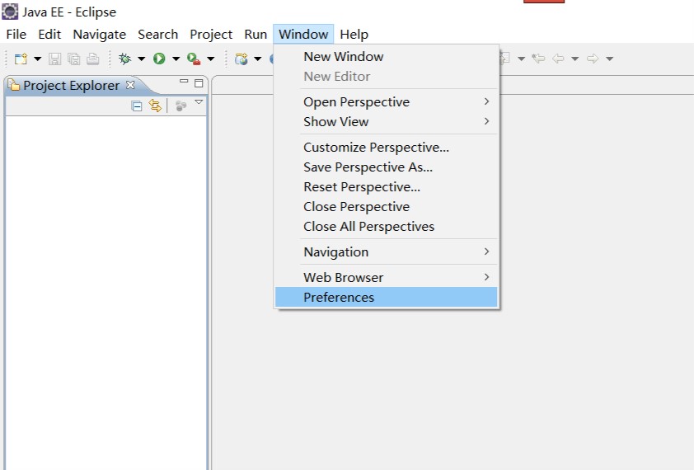Expand the Navigation submenu
Screen dimensions: 694x470
pos(387,252)
